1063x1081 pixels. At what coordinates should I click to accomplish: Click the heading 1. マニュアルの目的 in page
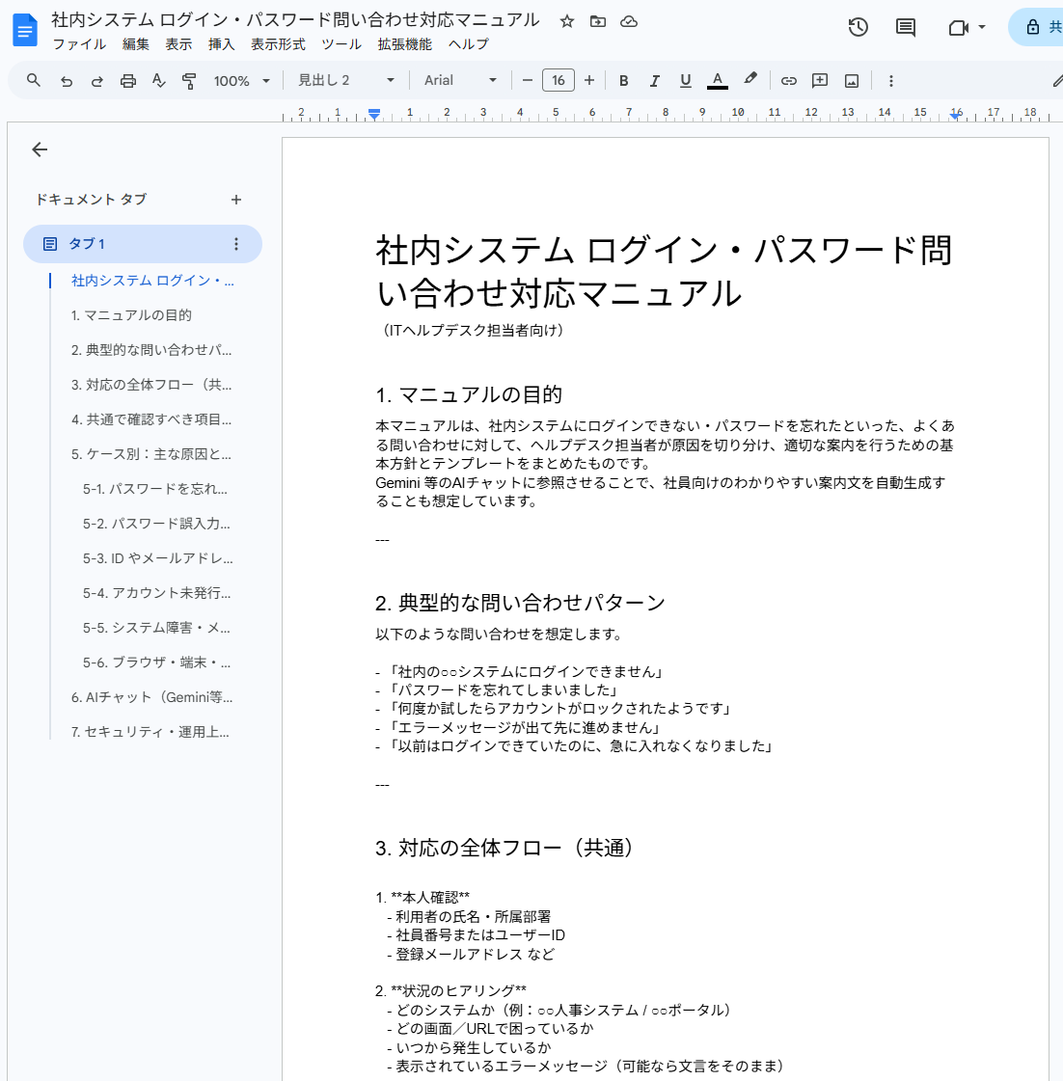tap(469, 395)
